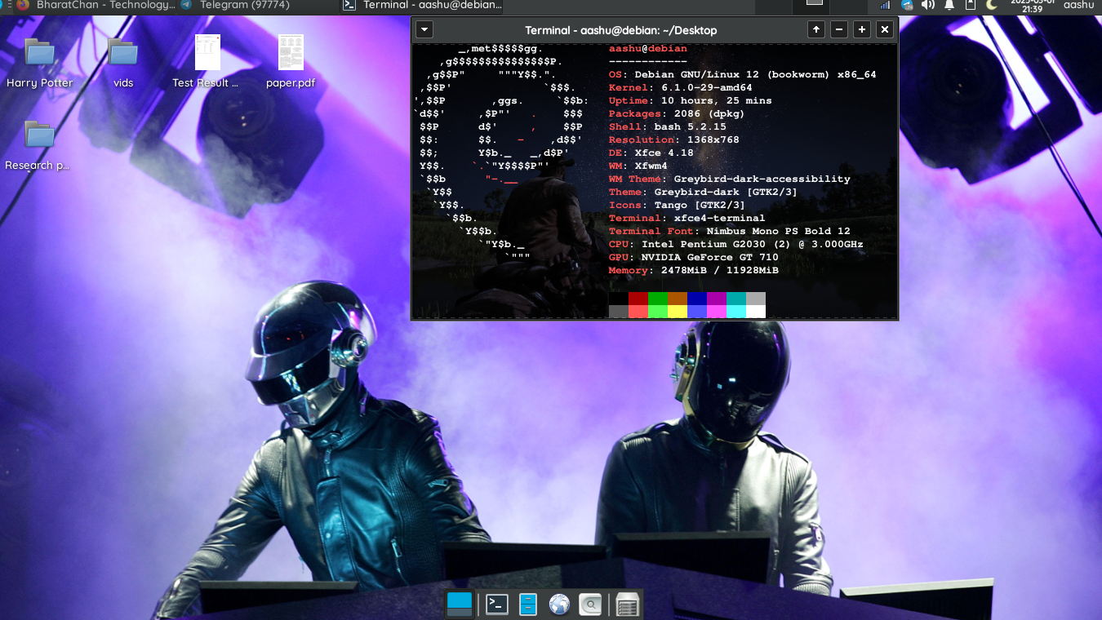The height and width of the screenshot is (620, 1102).
Task: Click the red color block in terminal
Action: point(638,299)
